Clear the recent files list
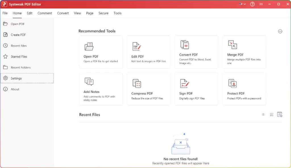The height and width of the screenshot is (168, 291). coord(279,114)
